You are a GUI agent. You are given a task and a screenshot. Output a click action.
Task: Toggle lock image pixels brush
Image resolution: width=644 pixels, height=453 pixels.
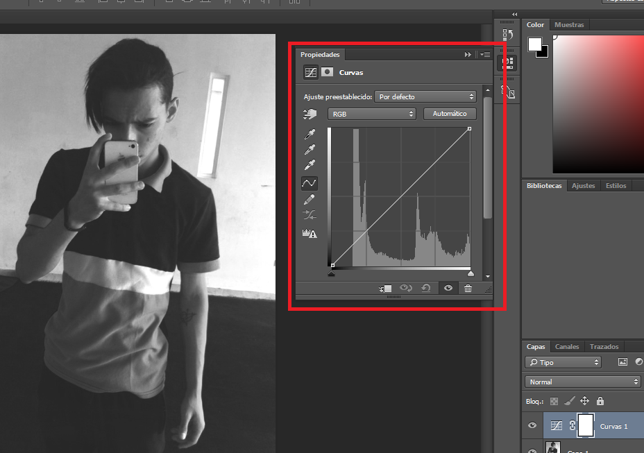569,401
